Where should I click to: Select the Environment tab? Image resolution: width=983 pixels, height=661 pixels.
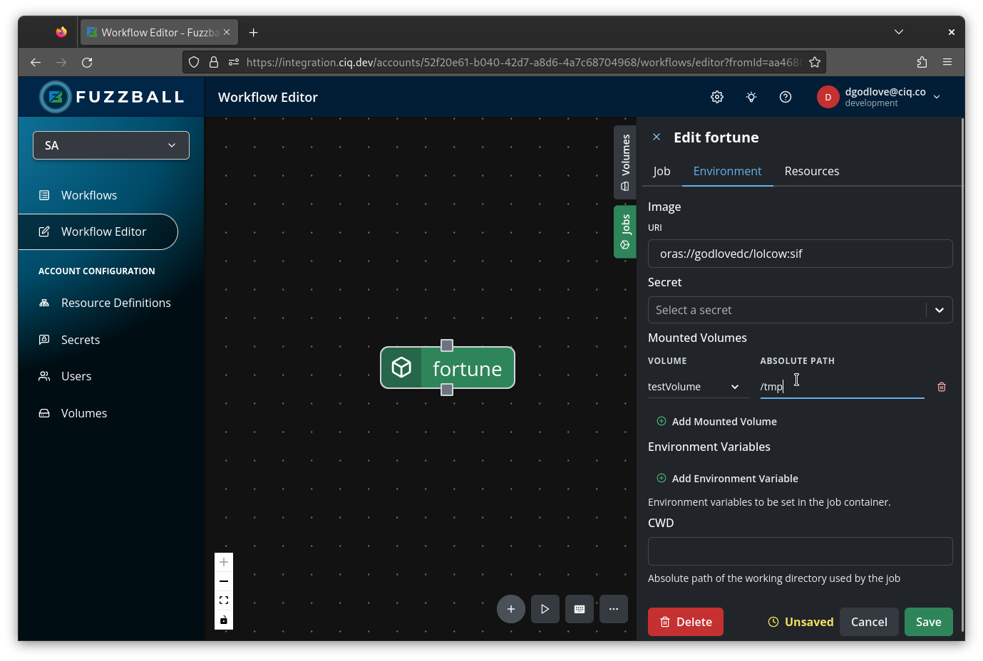coord(727,171)
